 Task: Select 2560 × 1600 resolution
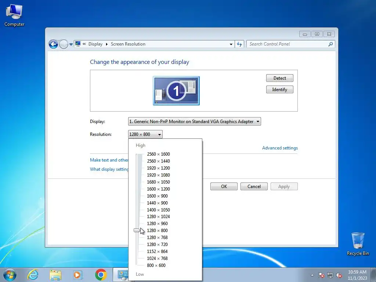pyautogui.click(x=158, y=154)
